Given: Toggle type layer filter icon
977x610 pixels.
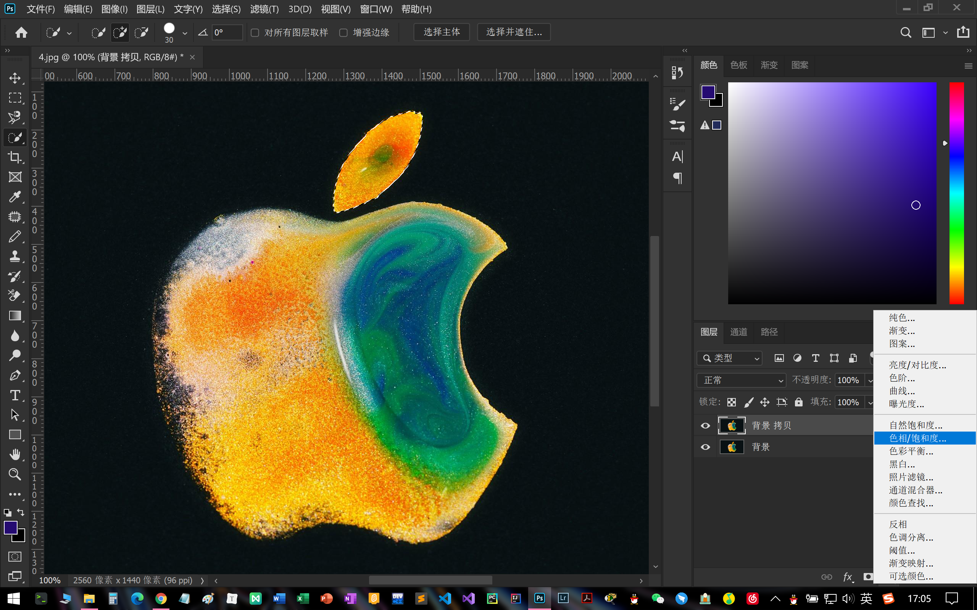Looking at the screenshot, I should click(x=816, y=358).
